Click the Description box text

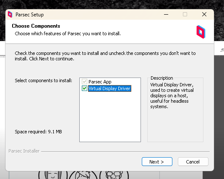(x=172, y=96)
